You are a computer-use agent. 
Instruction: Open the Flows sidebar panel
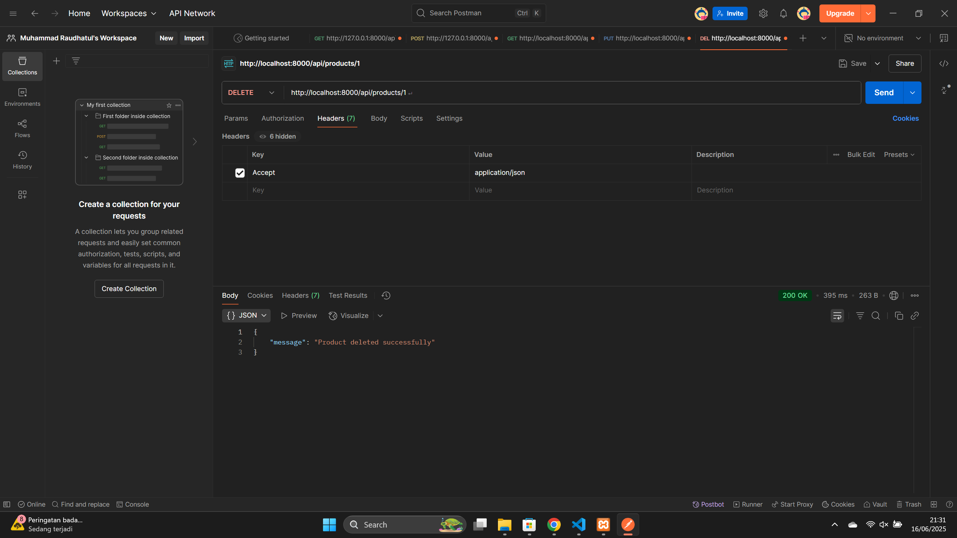tap(22, 129)
